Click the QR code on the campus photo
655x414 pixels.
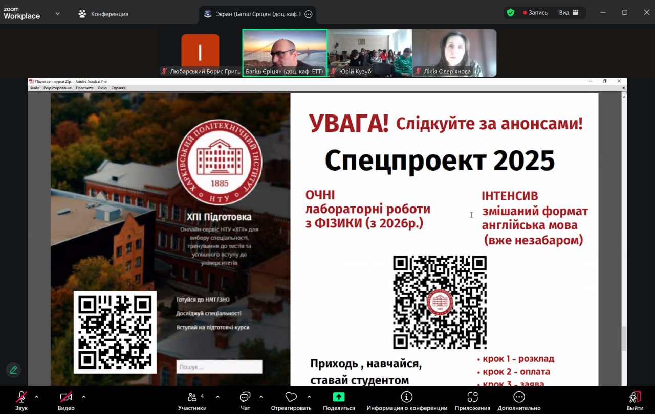tap(115, 332)
